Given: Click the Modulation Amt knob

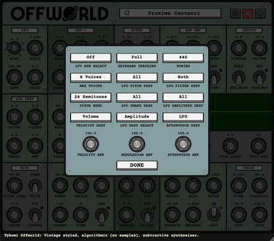Looking at the screenshot, I should (137, 144).
